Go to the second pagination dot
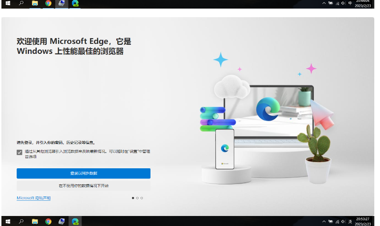Screen dimensions: 380x226 click(x=137, y=198)
